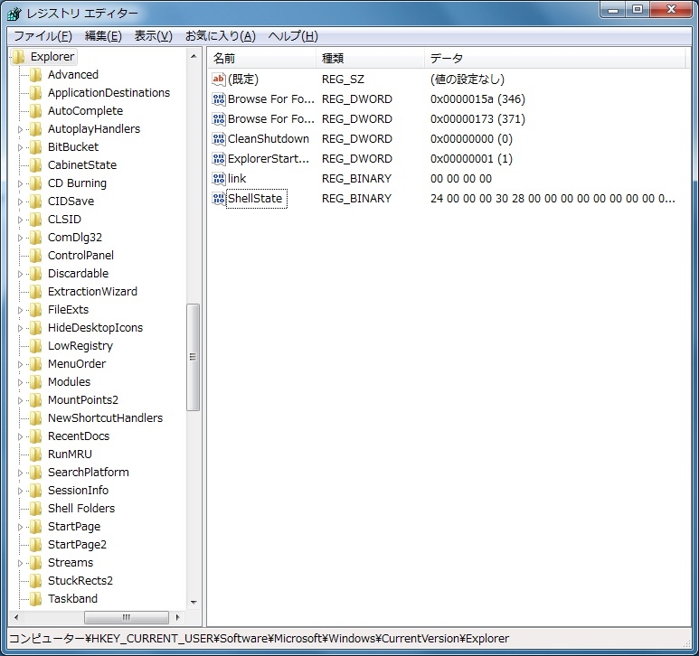This screenshot has width=699, height=656.
Task: Click the tree horizontal scroll left arrow
Action: click(x=16, y=617)
